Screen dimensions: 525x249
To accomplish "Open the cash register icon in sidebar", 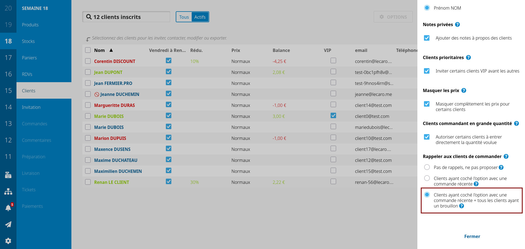I will coord(8,175).
